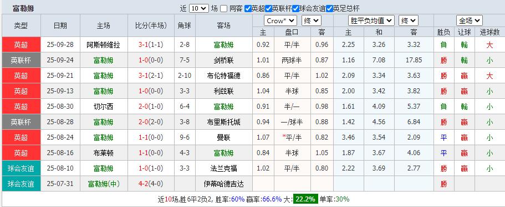Click the home odds 3.46
The height and width of the screenshot is (207, 505).
349,137
